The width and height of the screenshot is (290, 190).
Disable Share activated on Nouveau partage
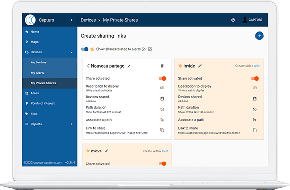162,78
